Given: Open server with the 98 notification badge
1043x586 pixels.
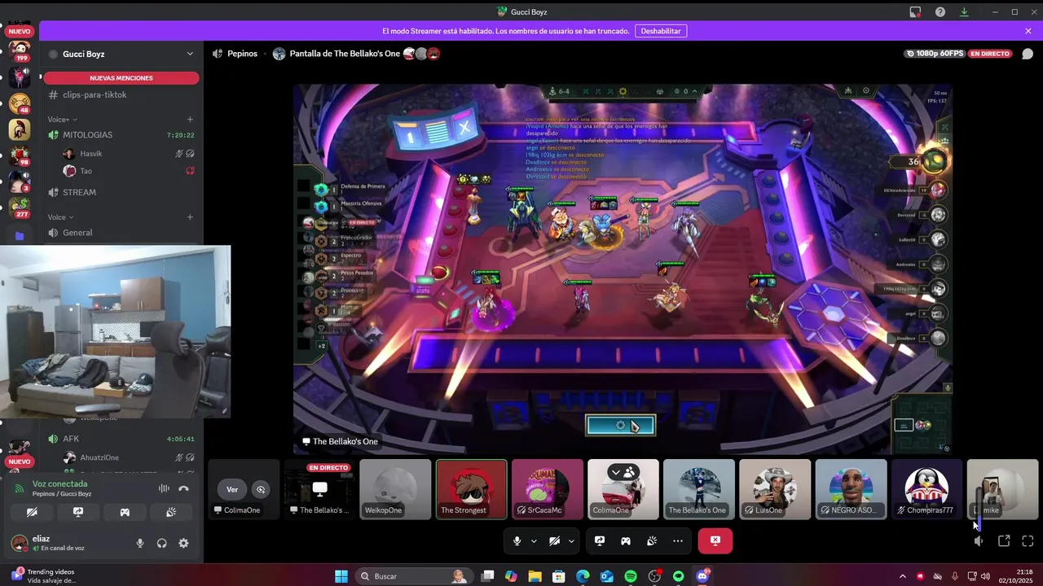Looking at the screenshot, I should click(x=20, y=155).
